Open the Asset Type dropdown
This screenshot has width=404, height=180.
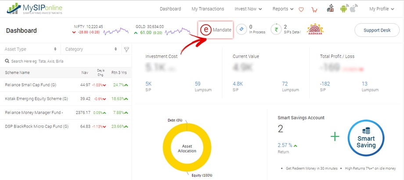30,49
